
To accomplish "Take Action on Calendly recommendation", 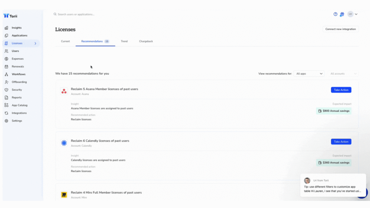I will click(341, 142).
